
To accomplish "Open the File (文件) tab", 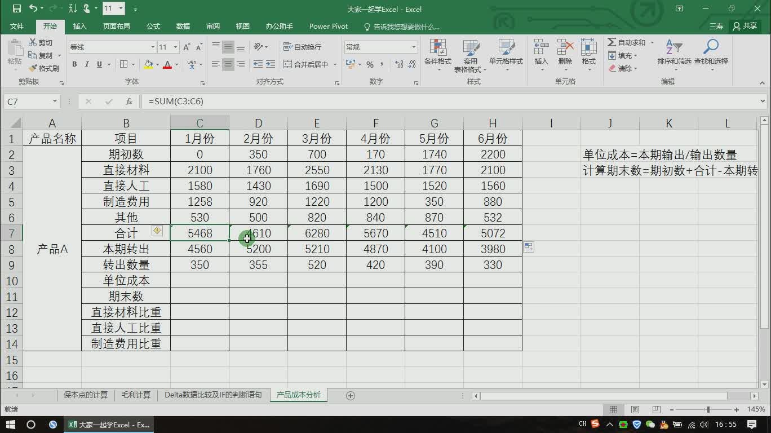I will tap(17, 26).
